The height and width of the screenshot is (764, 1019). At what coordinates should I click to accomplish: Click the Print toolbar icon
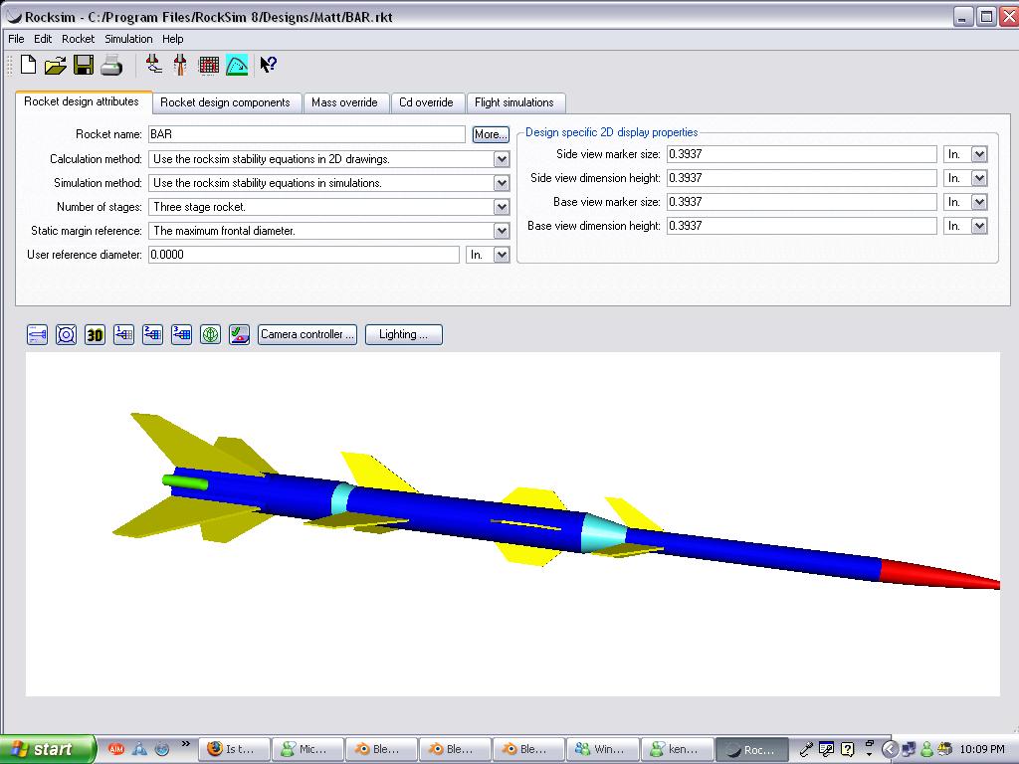tap(111, 66)
